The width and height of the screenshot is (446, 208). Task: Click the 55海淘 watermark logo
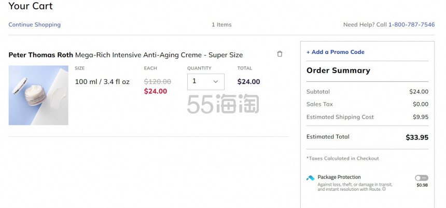[x=223, y=104]
